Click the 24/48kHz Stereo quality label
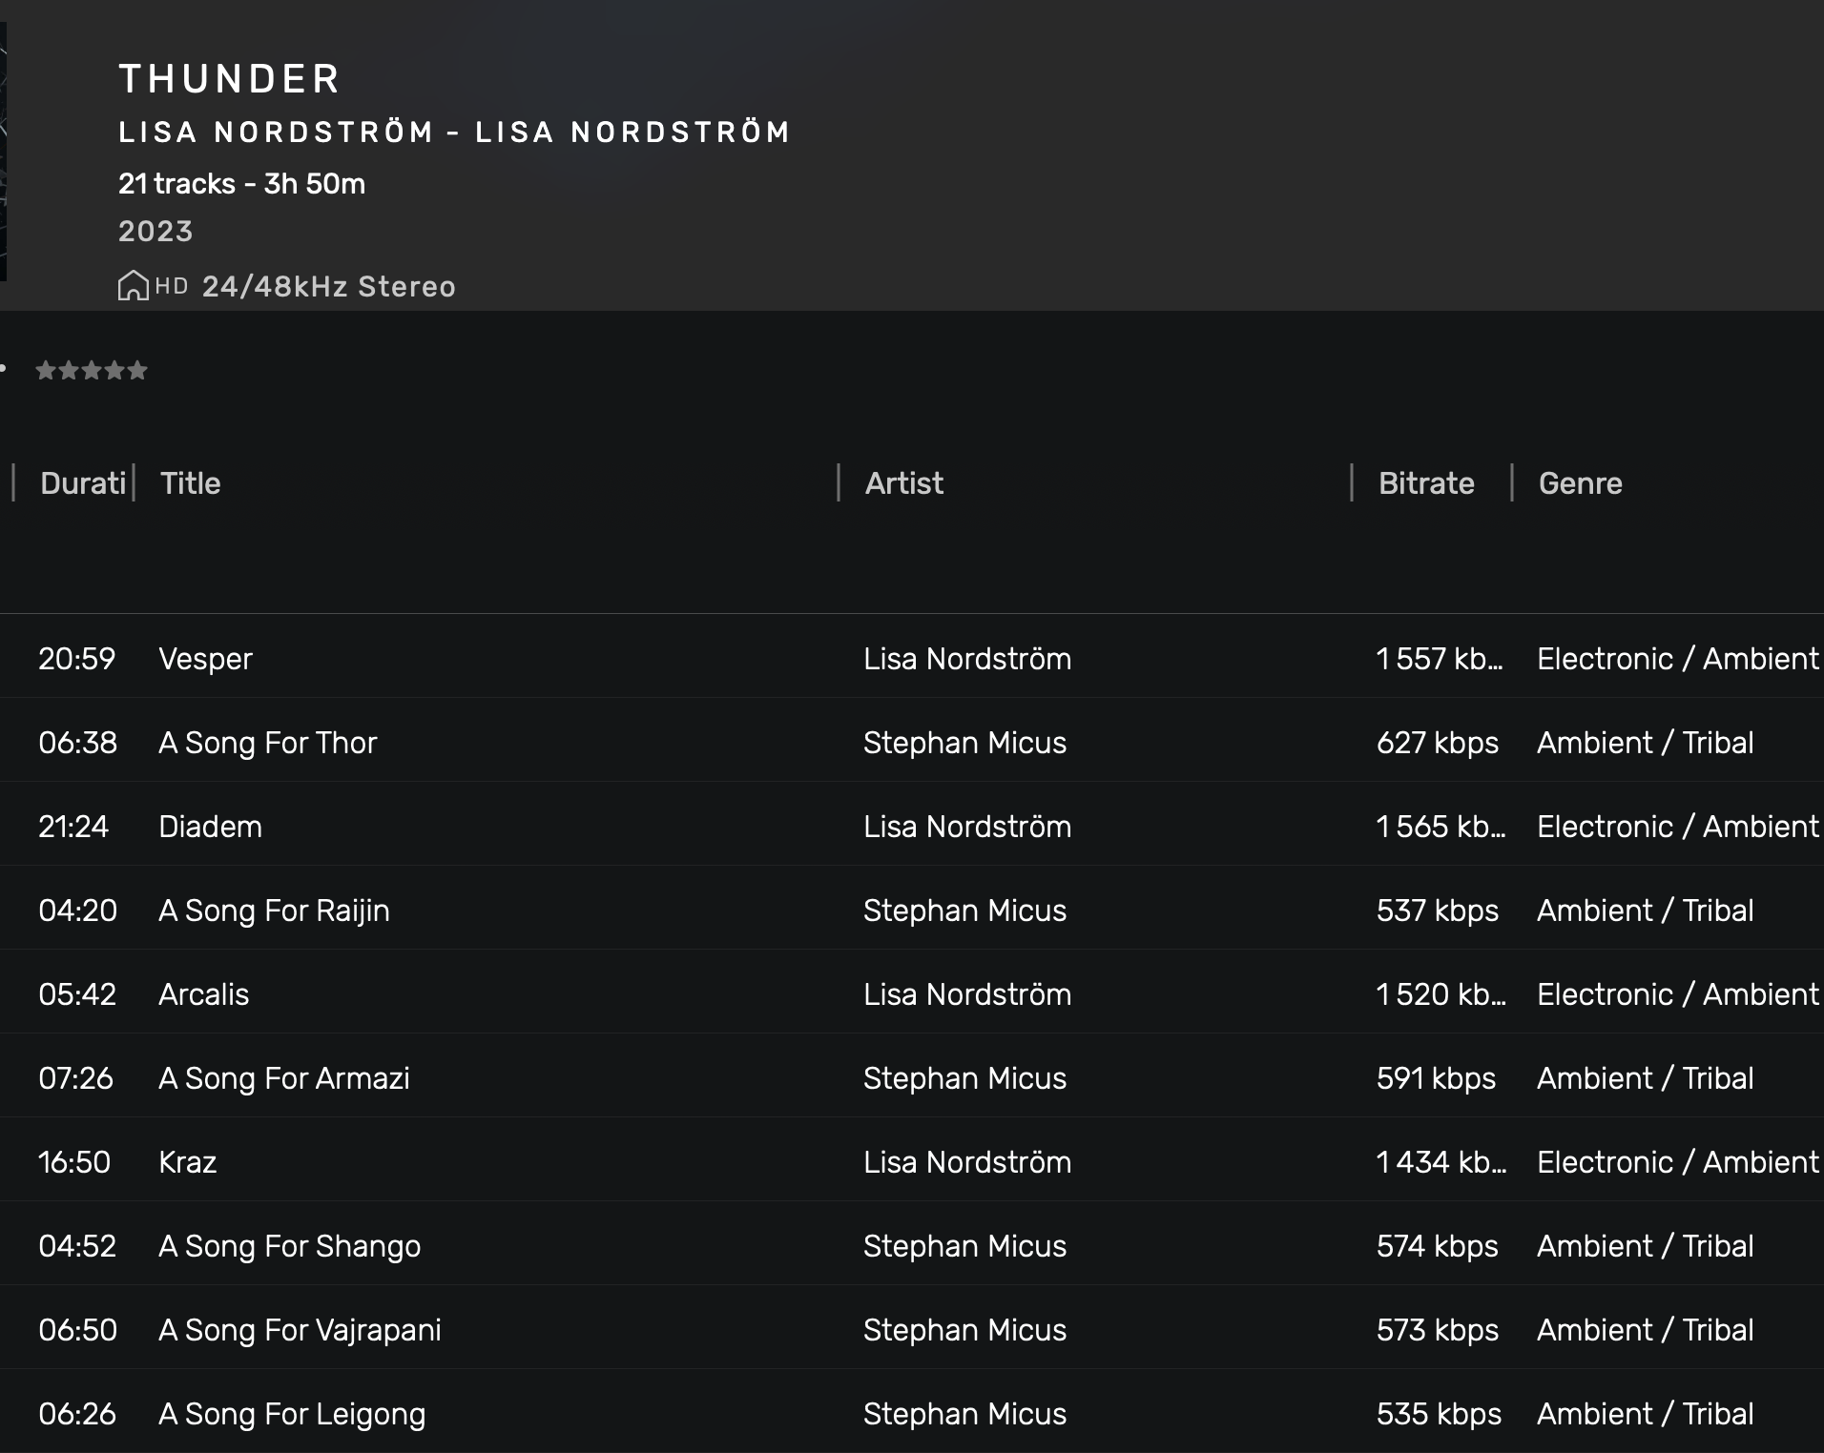 329,287
